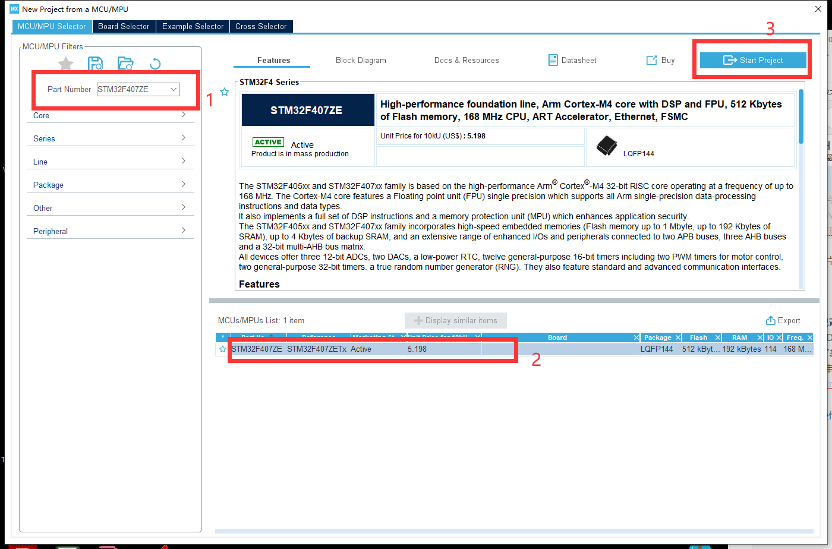Click star icon beside STM32F4 Series panel

(225, 92)
